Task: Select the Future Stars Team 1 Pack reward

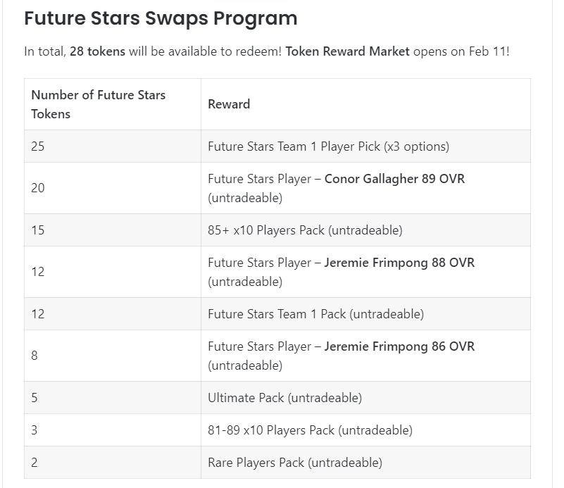Action: pyautogui.click(x=315, y=314)
